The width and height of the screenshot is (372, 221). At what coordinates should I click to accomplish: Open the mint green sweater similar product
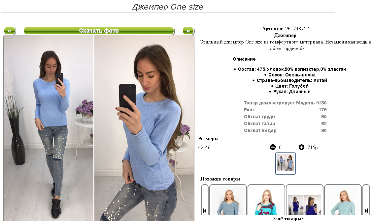pos(343,200)
